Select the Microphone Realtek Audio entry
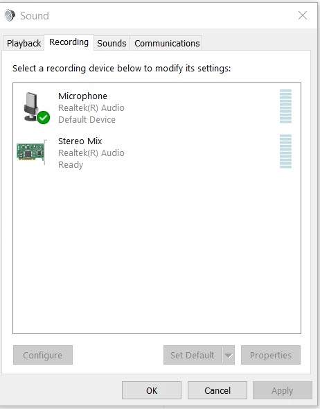Screen dimensions: 320x409 pos(157,107)
